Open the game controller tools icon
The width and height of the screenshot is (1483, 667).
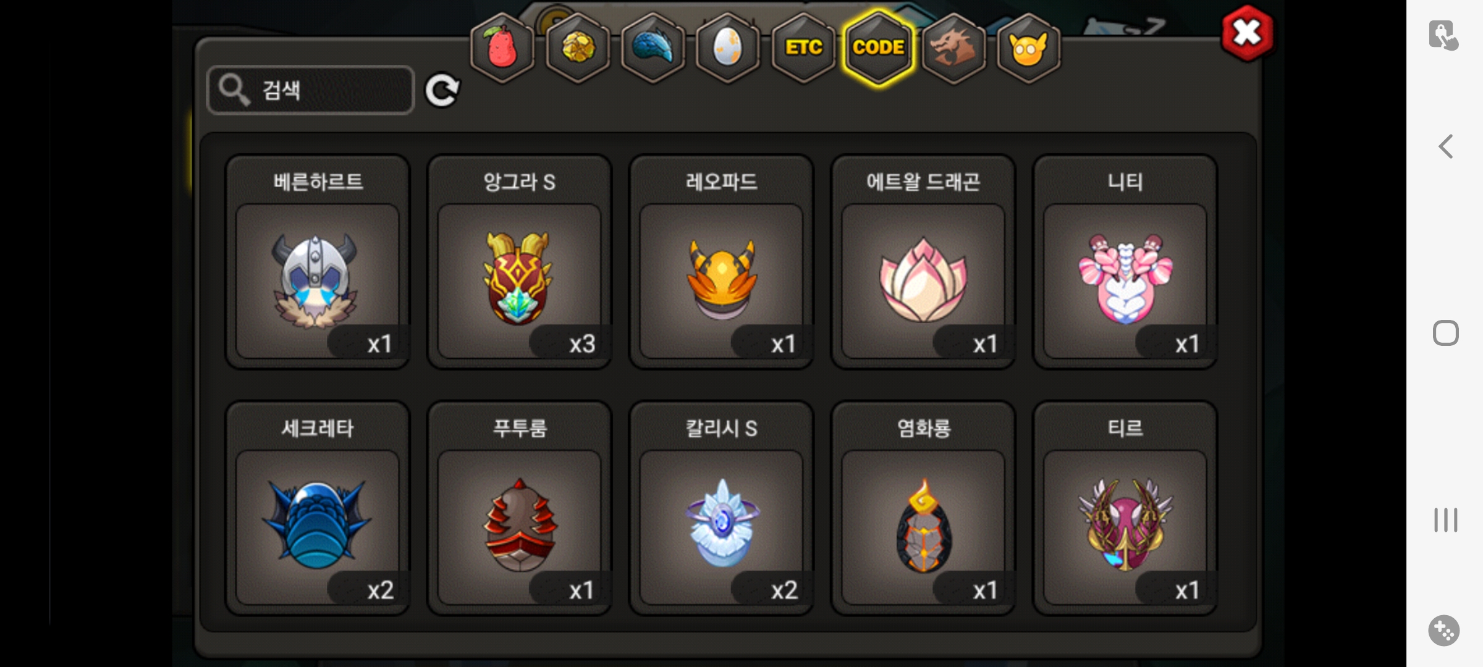click(x=1444, y=631)
